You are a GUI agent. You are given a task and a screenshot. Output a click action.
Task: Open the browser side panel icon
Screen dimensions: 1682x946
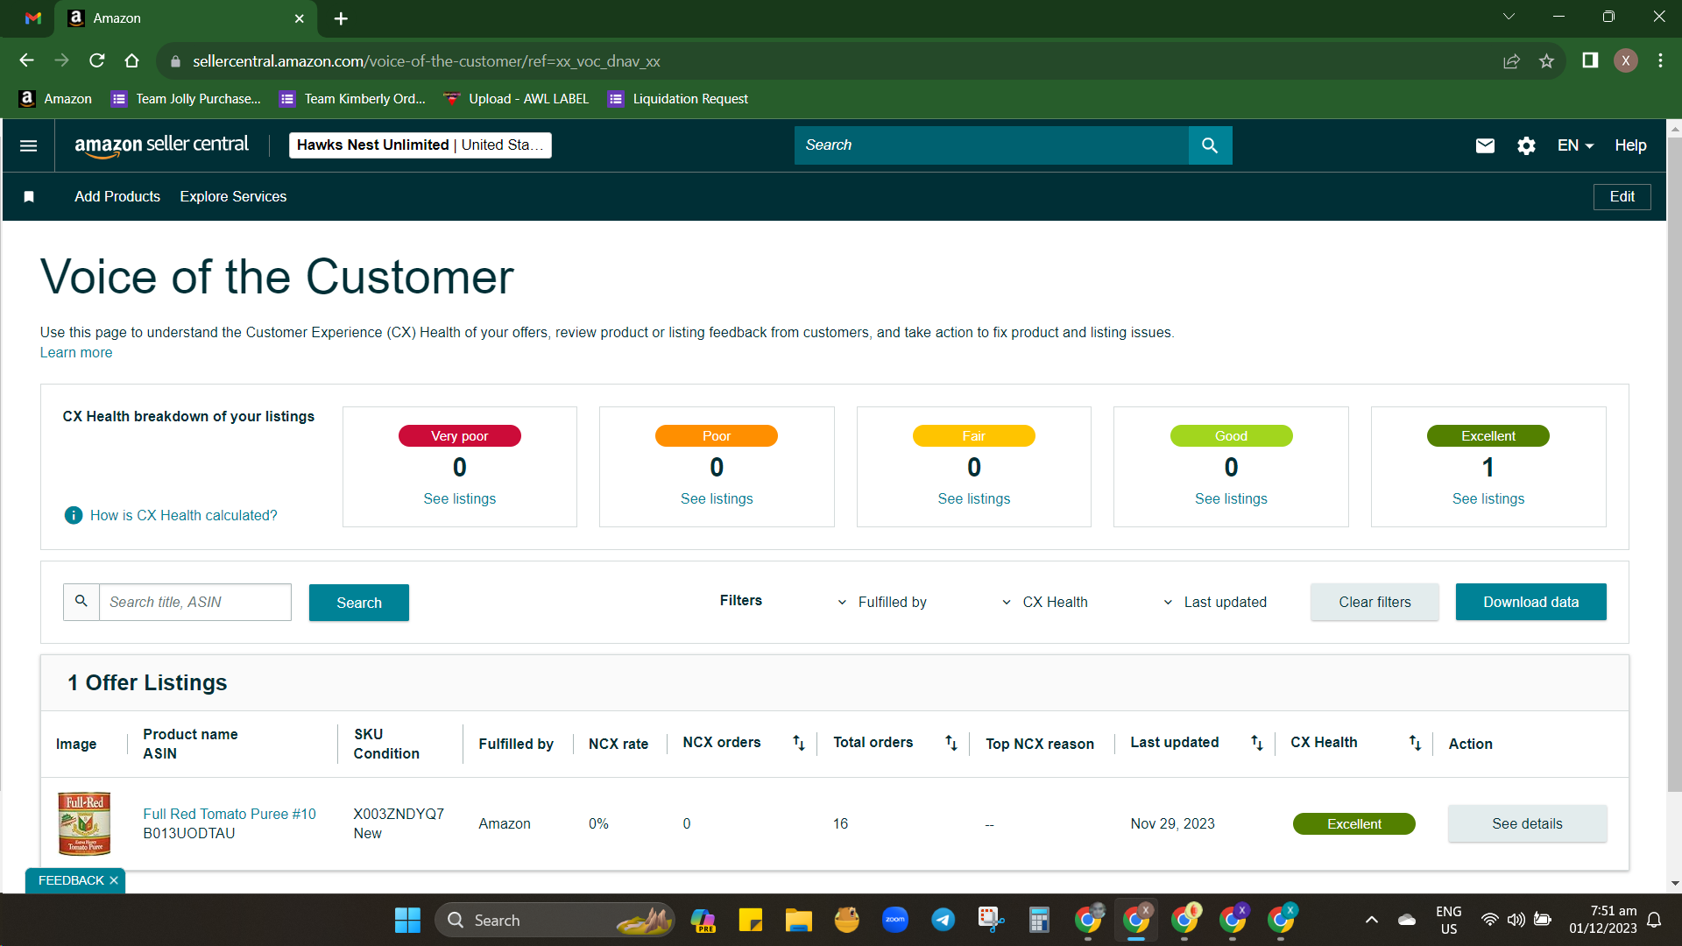(1590, 60)
